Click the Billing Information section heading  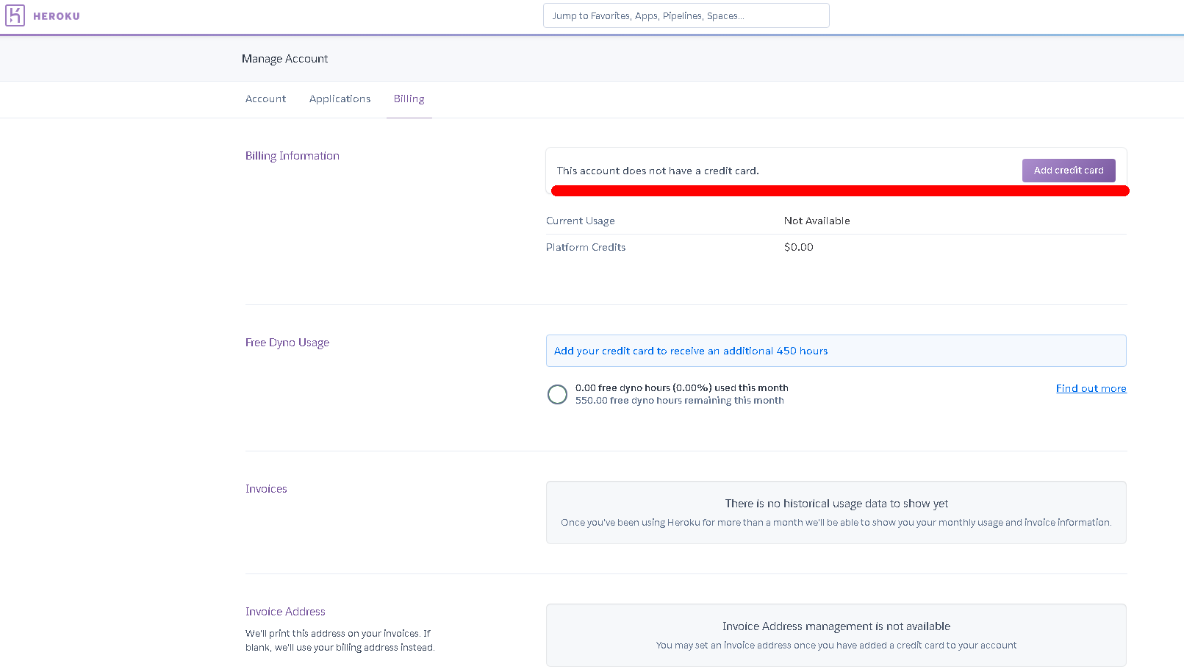point(292,156)
